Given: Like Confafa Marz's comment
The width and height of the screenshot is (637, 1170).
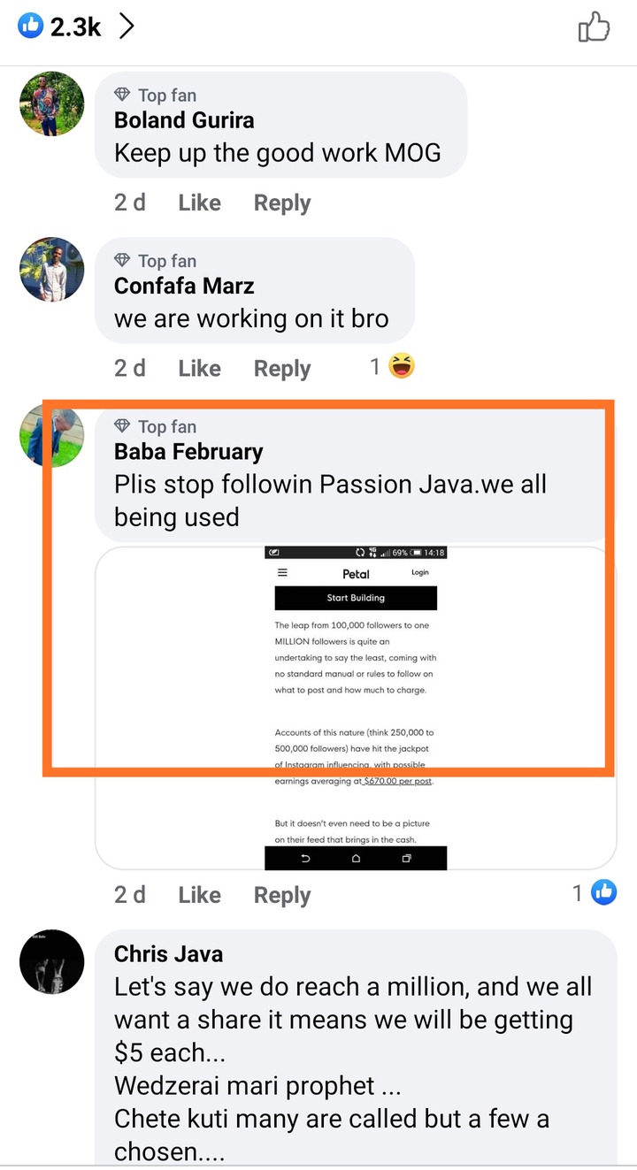Looking at the screenshot, I should [199, 368].
